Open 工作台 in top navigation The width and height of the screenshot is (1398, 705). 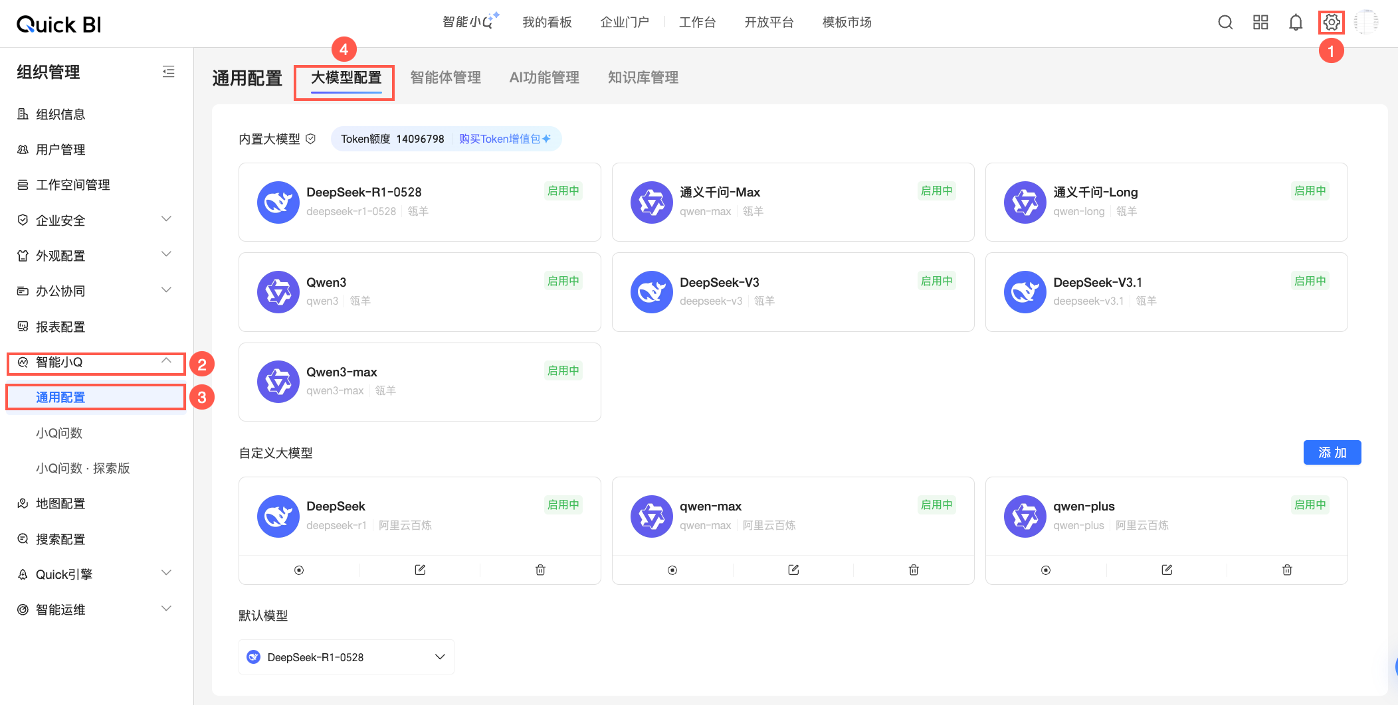point(697,23)
